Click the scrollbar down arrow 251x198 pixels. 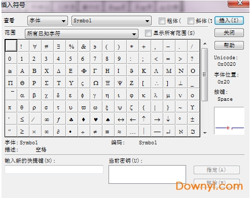(205, 133)
